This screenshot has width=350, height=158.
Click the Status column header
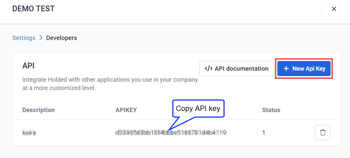pyautogui.click(x=271, y=110)
